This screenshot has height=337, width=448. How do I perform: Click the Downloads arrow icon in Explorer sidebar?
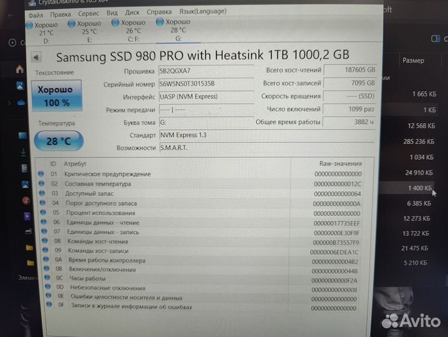coord(24,152)
